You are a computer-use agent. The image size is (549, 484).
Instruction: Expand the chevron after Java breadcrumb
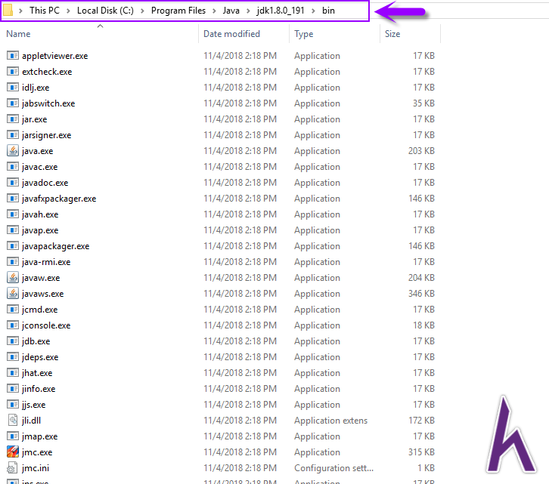pos(248,11)
